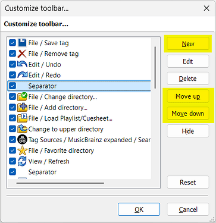Select the "File / Remove tag" row
The width and height of the screenshot is (216, 223).
click(x=79, y=54)
